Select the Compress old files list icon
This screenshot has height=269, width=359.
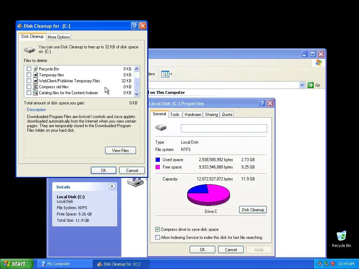pyautogui.click(x=35, y=87)
